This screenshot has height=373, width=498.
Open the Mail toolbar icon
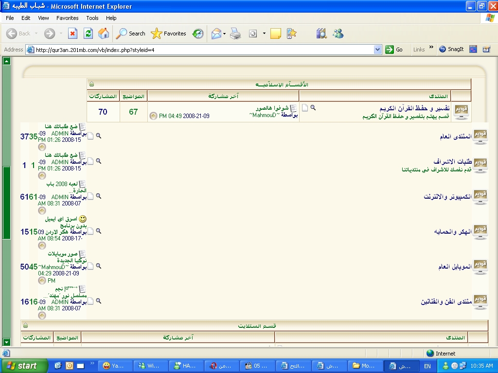tap(216, 34)
